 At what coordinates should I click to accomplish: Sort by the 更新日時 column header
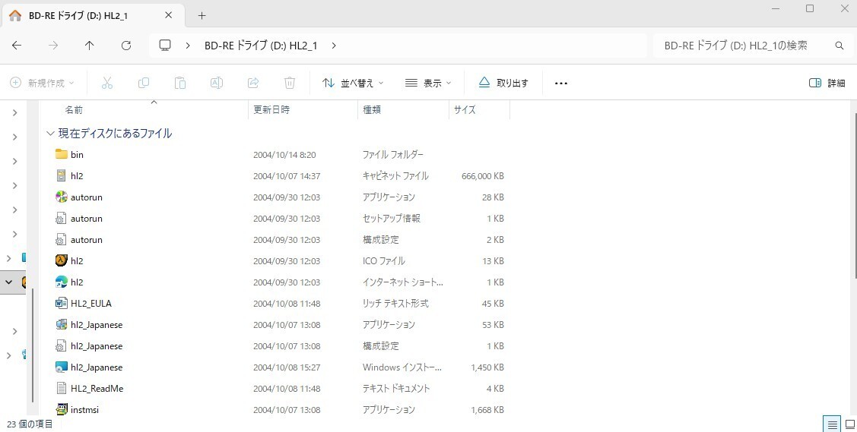click(271, 109)
